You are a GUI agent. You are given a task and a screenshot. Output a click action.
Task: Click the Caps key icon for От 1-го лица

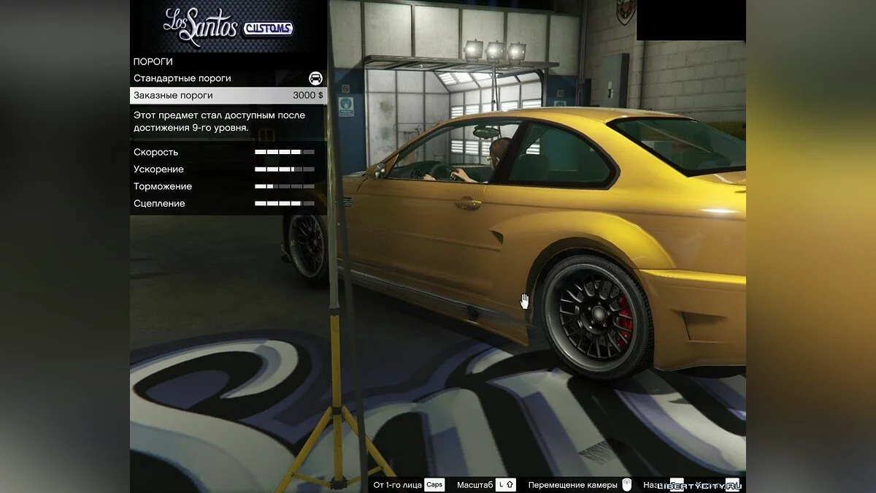pyautogui.click(x=434, y=484)
